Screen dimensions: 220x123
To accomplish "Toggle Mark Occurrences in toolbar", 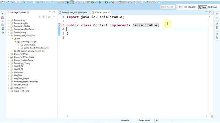I will [x=72, y=2].
